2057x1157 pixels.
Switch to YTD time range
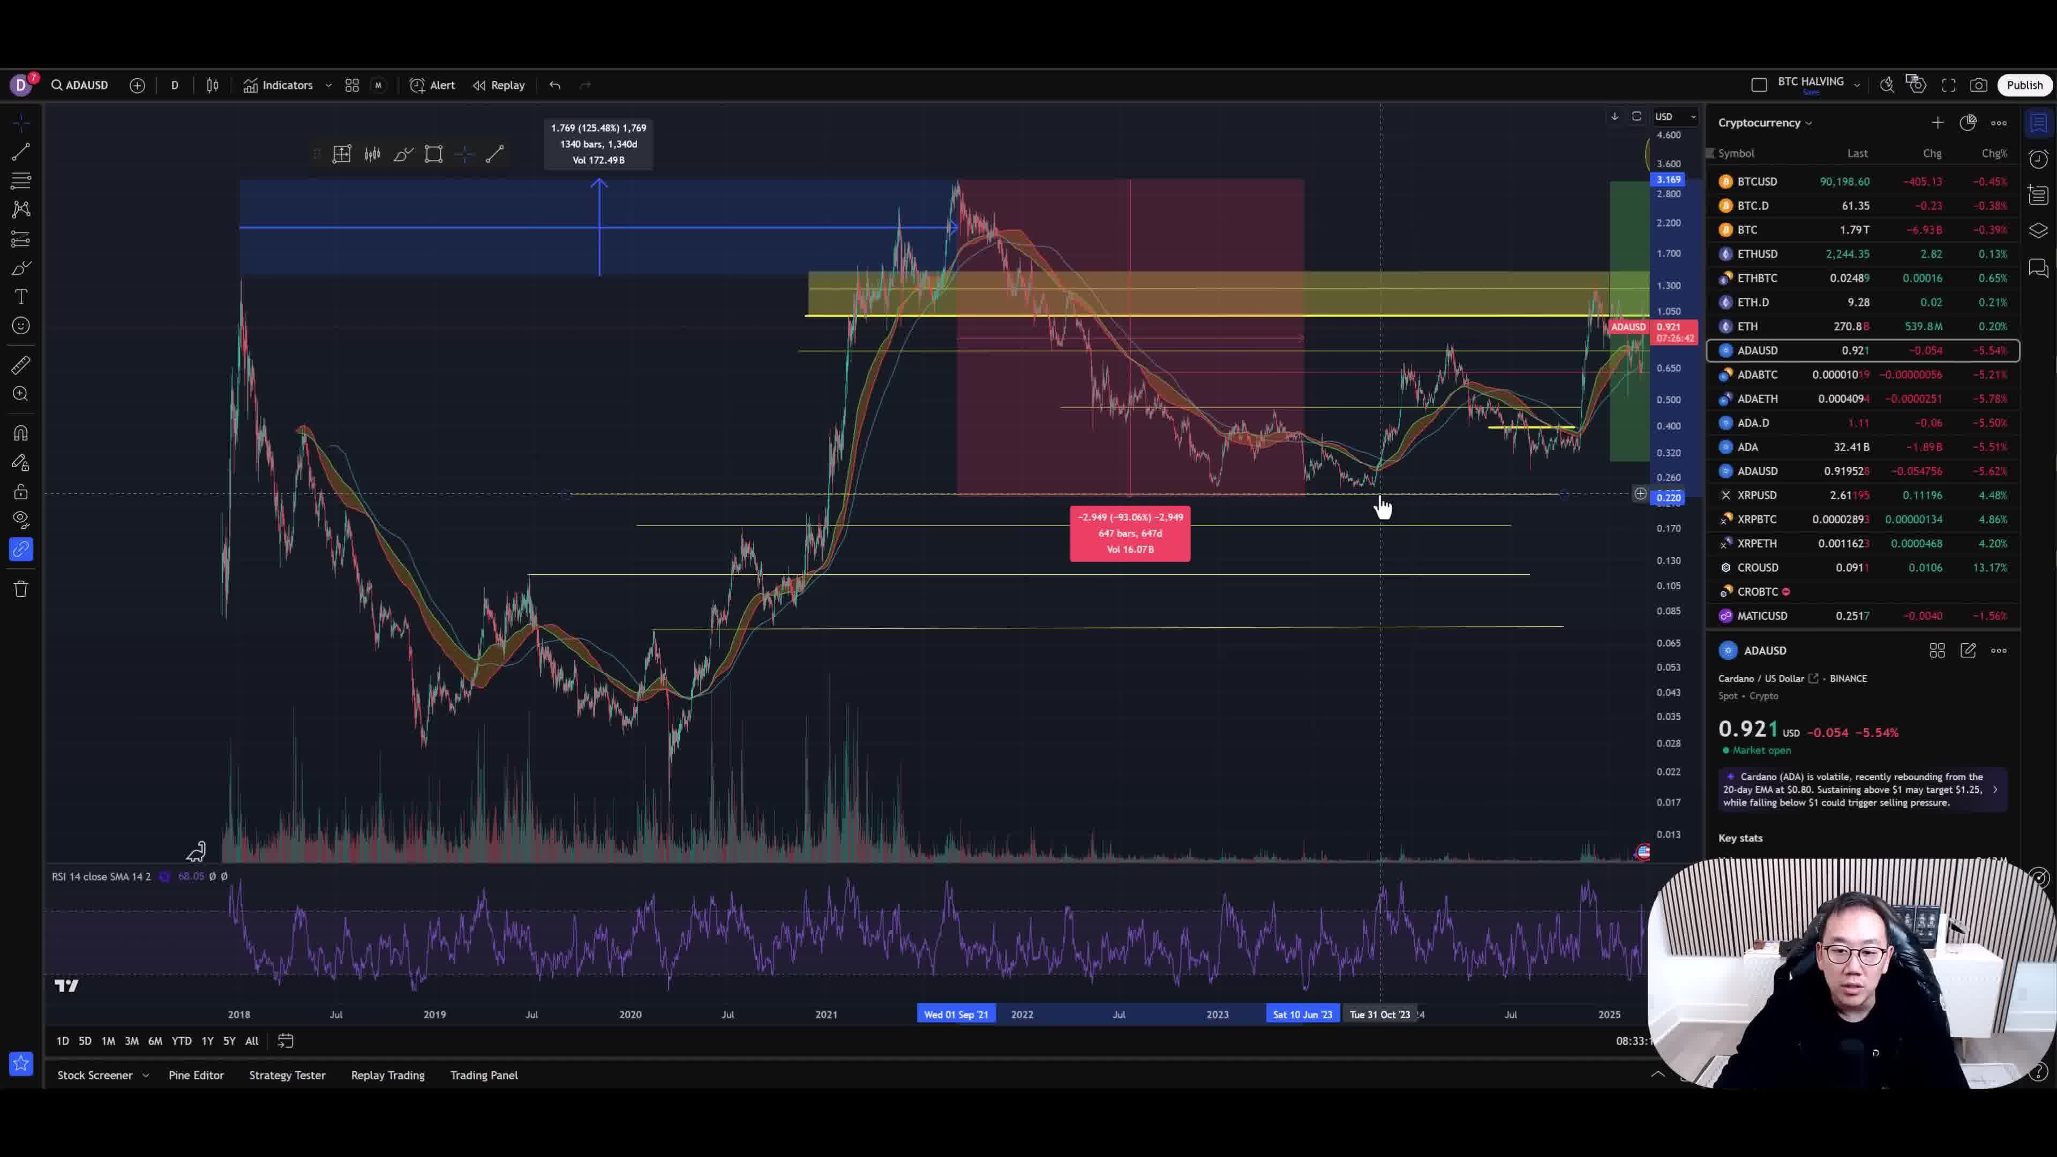pos(181,1040)
